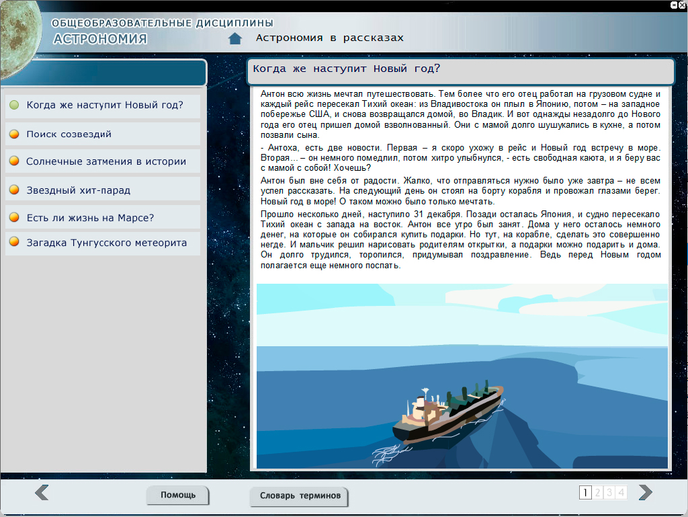The height and width of the screenshot is (517, 688).
Task: Close the application window
Action: 683,5
